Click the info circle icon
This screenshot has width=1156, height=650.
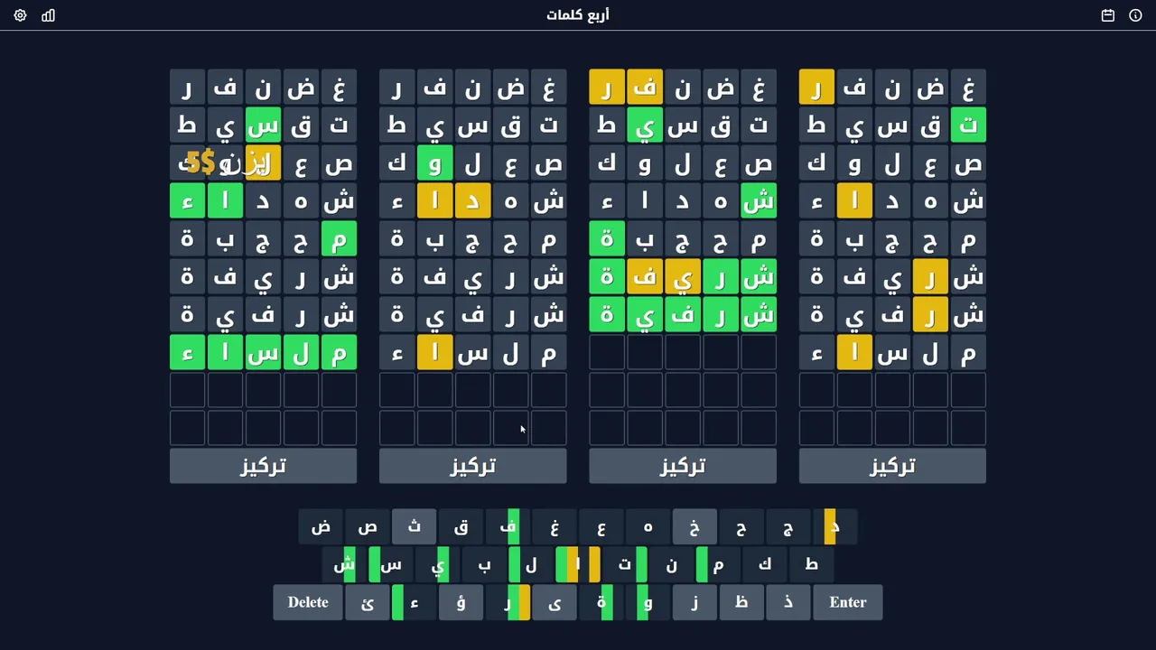[1135, 15]
